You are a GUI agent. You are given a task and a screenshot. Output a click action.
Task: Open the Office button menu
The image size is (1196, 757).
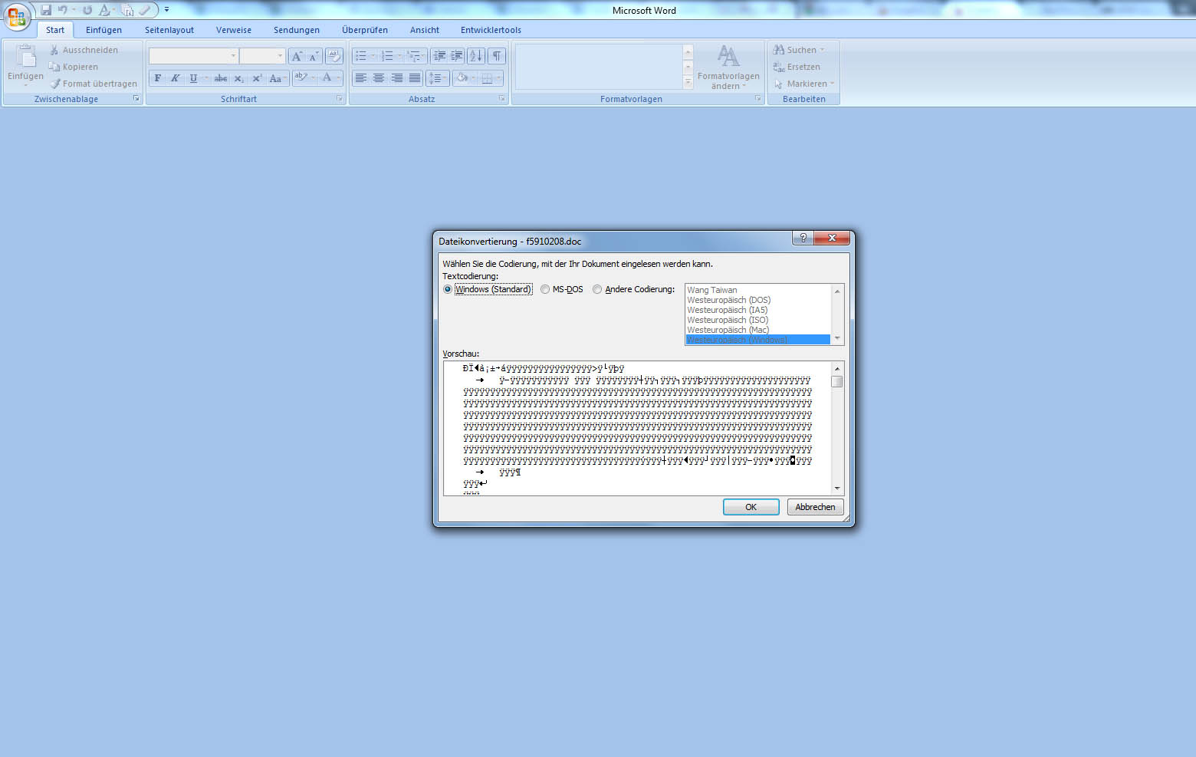[x=16, y=15]
